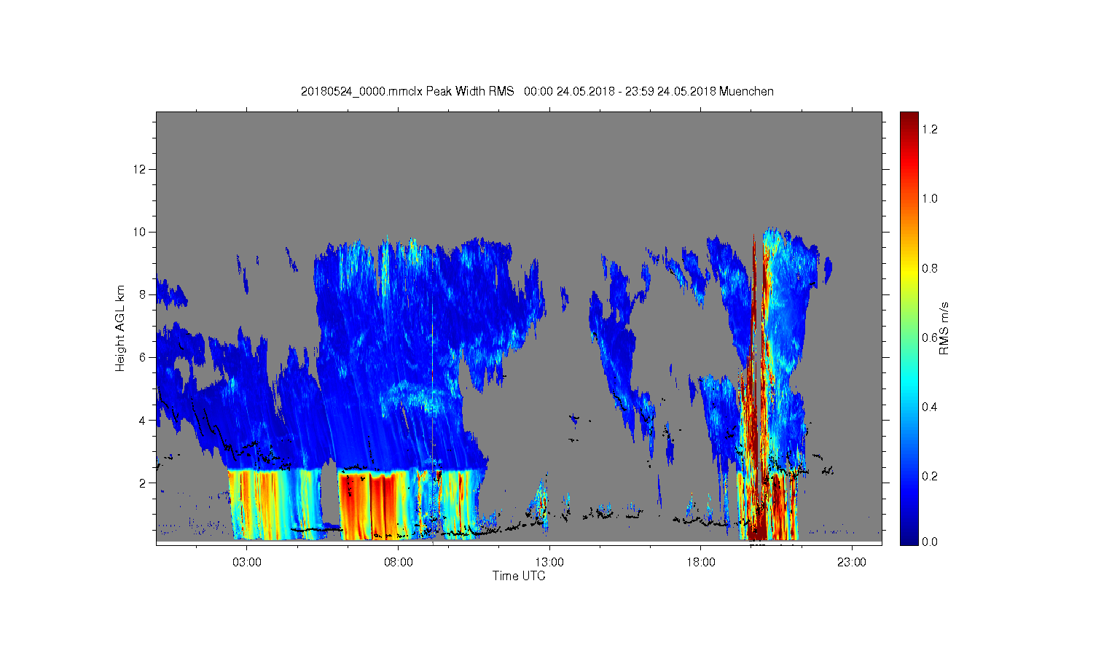Viewport: 1093px width, 656px height.
Task: Click the height label 4 on y-axis
Action: [144, 420]
